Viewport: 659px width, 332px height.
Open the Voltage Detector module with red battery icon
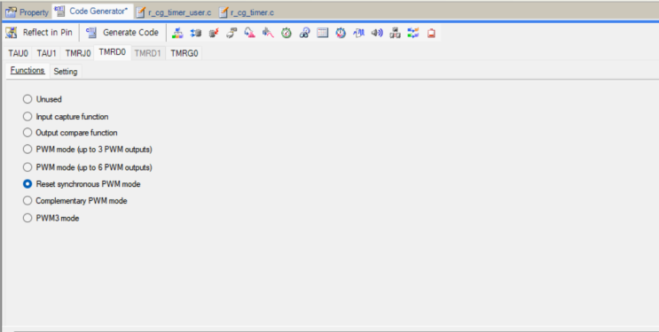[431, 33]
